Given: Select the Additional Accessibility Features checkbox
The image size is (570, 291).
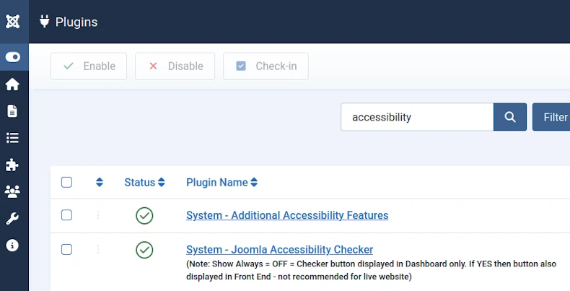Looking at the screenshot, I should click(66, 215).
